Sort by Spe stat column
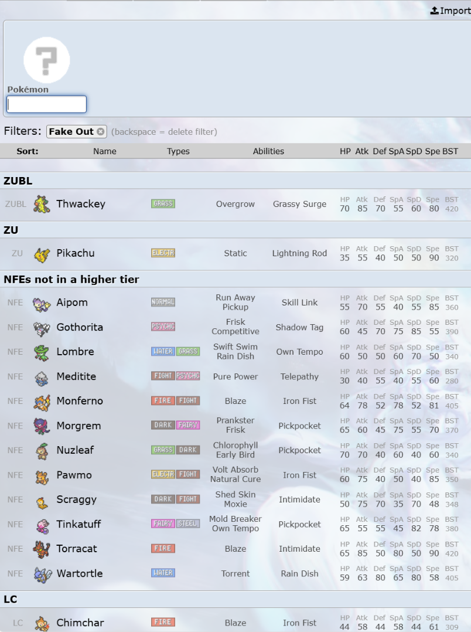 point(432,151)
